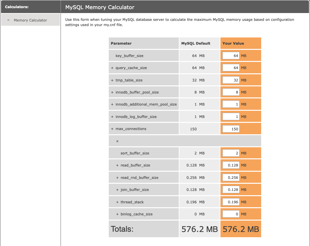310x246 pixels.
Task: Click the Your Value column header
Action: tap(233, 43)
